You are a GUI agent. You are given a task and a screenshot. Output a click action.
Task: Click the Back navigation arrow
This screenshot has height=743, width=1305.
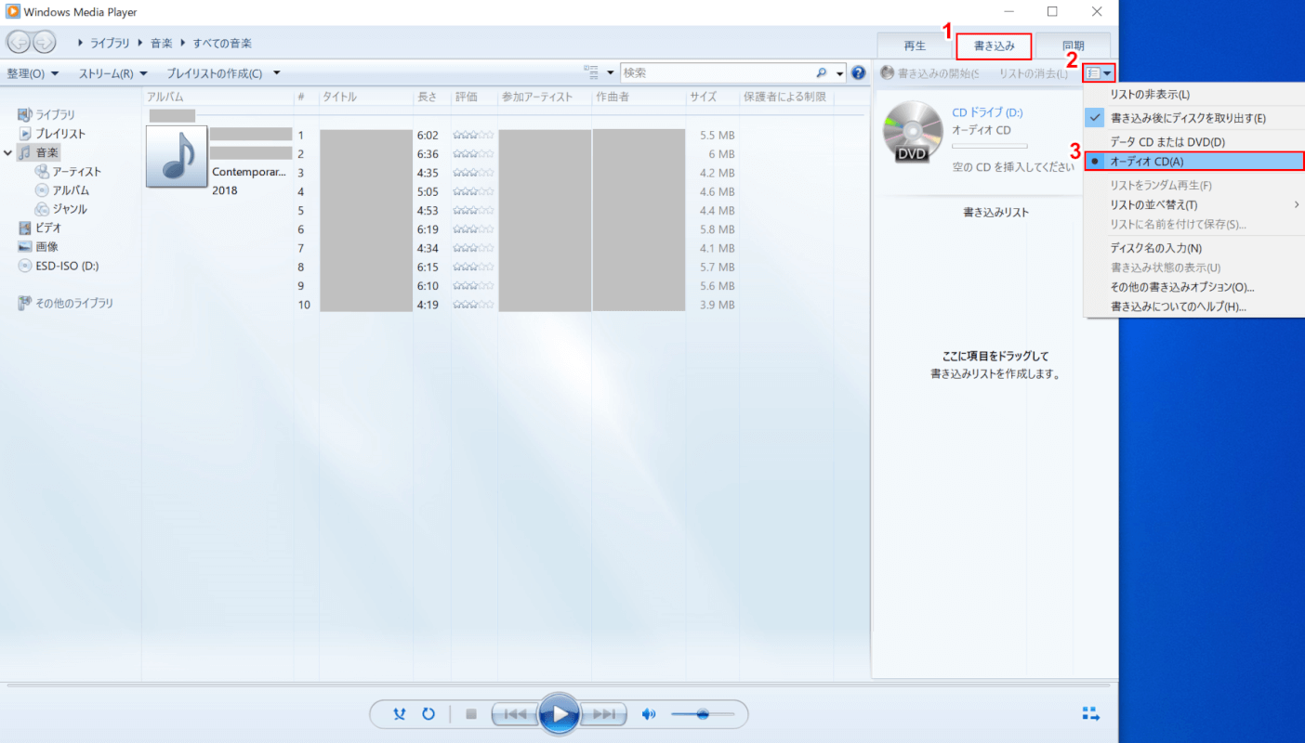(19, 42)
